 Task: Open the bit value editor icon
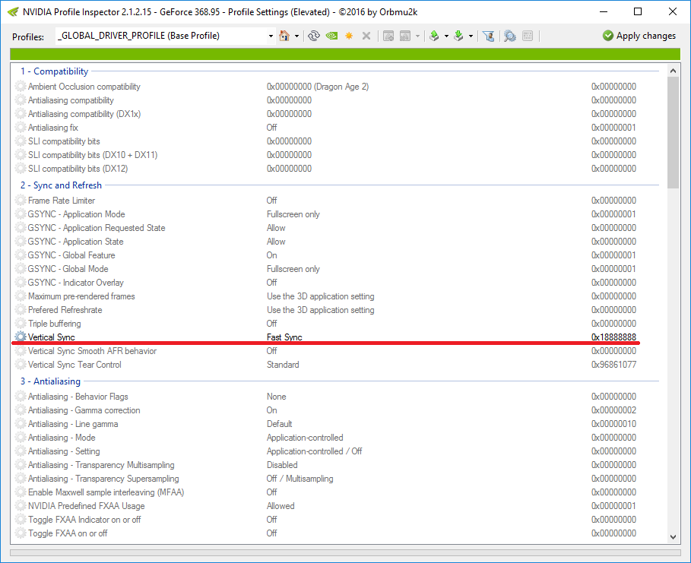coord(528,36)
